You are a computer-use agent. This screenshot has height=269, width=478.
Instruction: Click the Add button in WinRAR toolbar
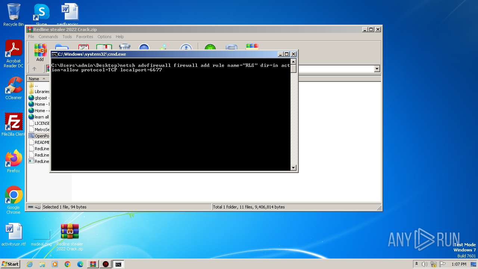pyautogui.click(x=40, y=52)
